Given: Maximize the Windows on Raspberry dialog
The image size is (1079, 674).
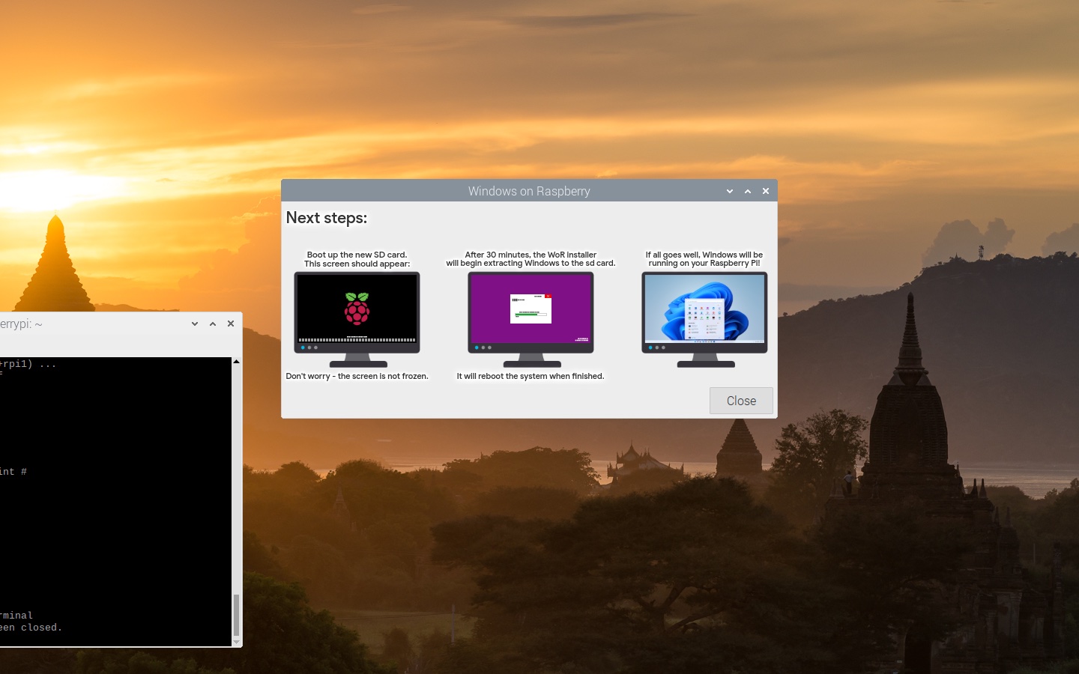Looking at the screenshot, I should pyautogui.click(x=747, y=191).
